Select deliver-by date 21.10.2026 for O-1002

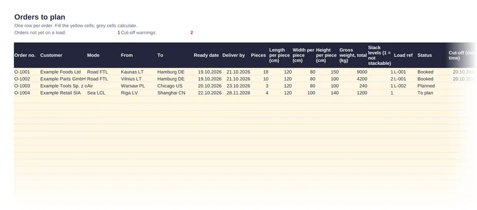(238, 79)
